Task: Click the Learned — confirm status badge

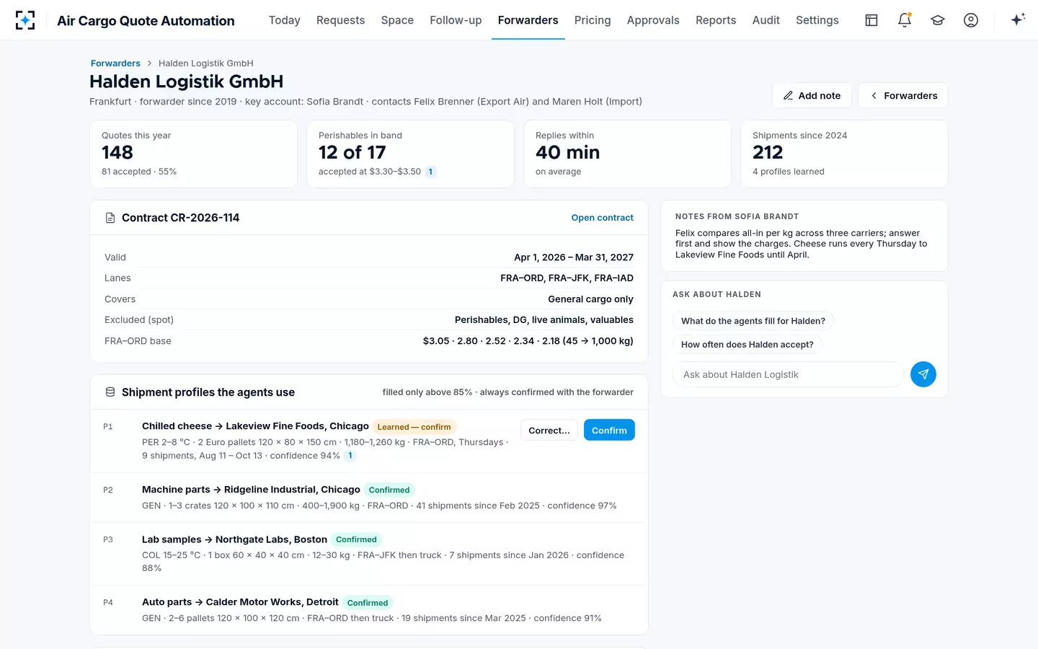Action: [x=414, y=427]
